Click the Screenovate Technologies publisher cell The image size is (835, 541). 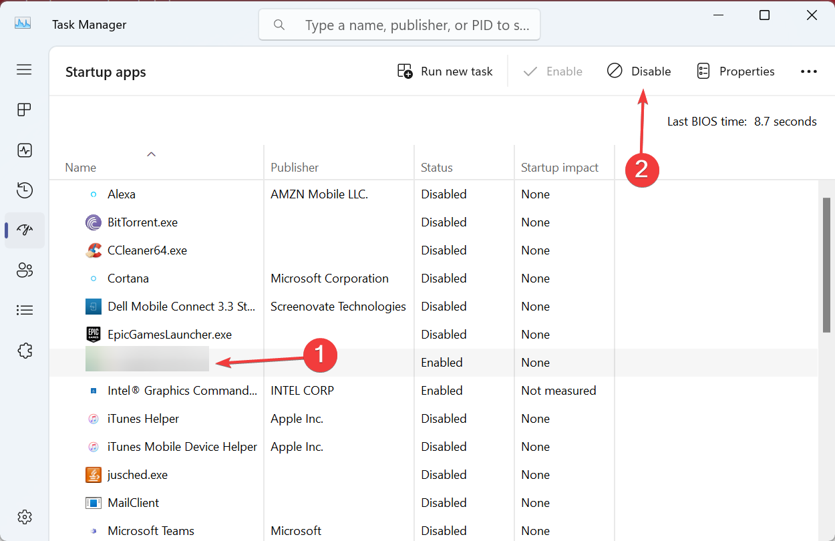click(338, 307)
